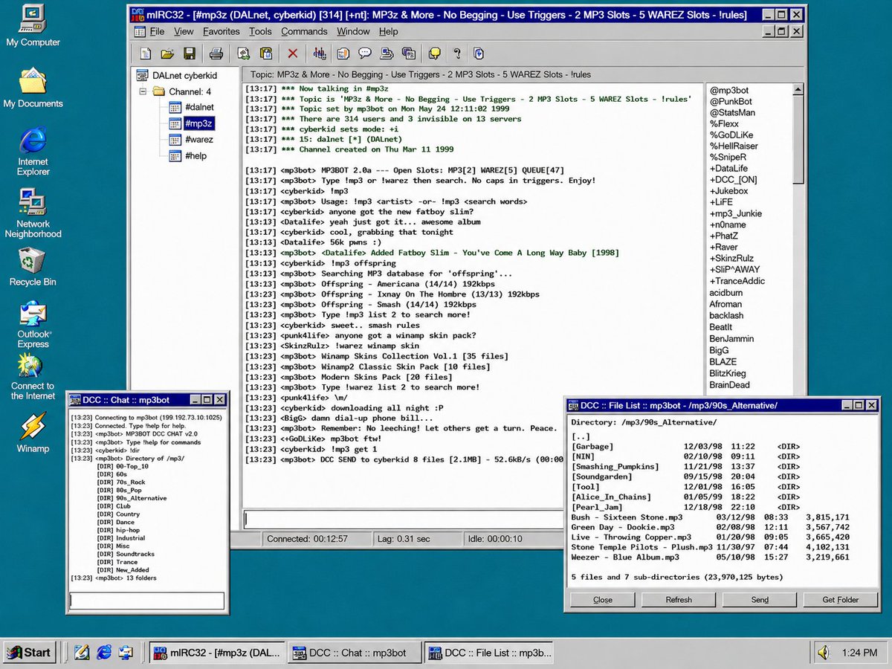Launch Winamp desktop icon
The height and width of the screenshot is (669, 892).
coord(33,433)
